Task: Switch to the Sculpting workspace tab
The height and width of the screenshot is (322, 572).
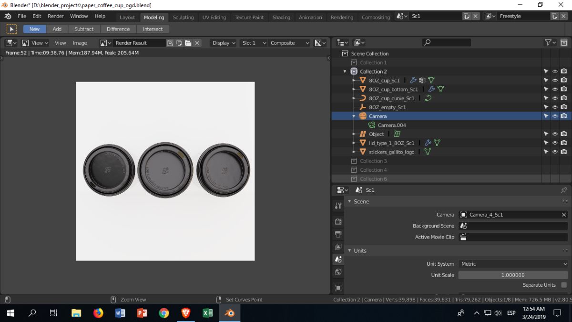Action: [x=183, y=17]
